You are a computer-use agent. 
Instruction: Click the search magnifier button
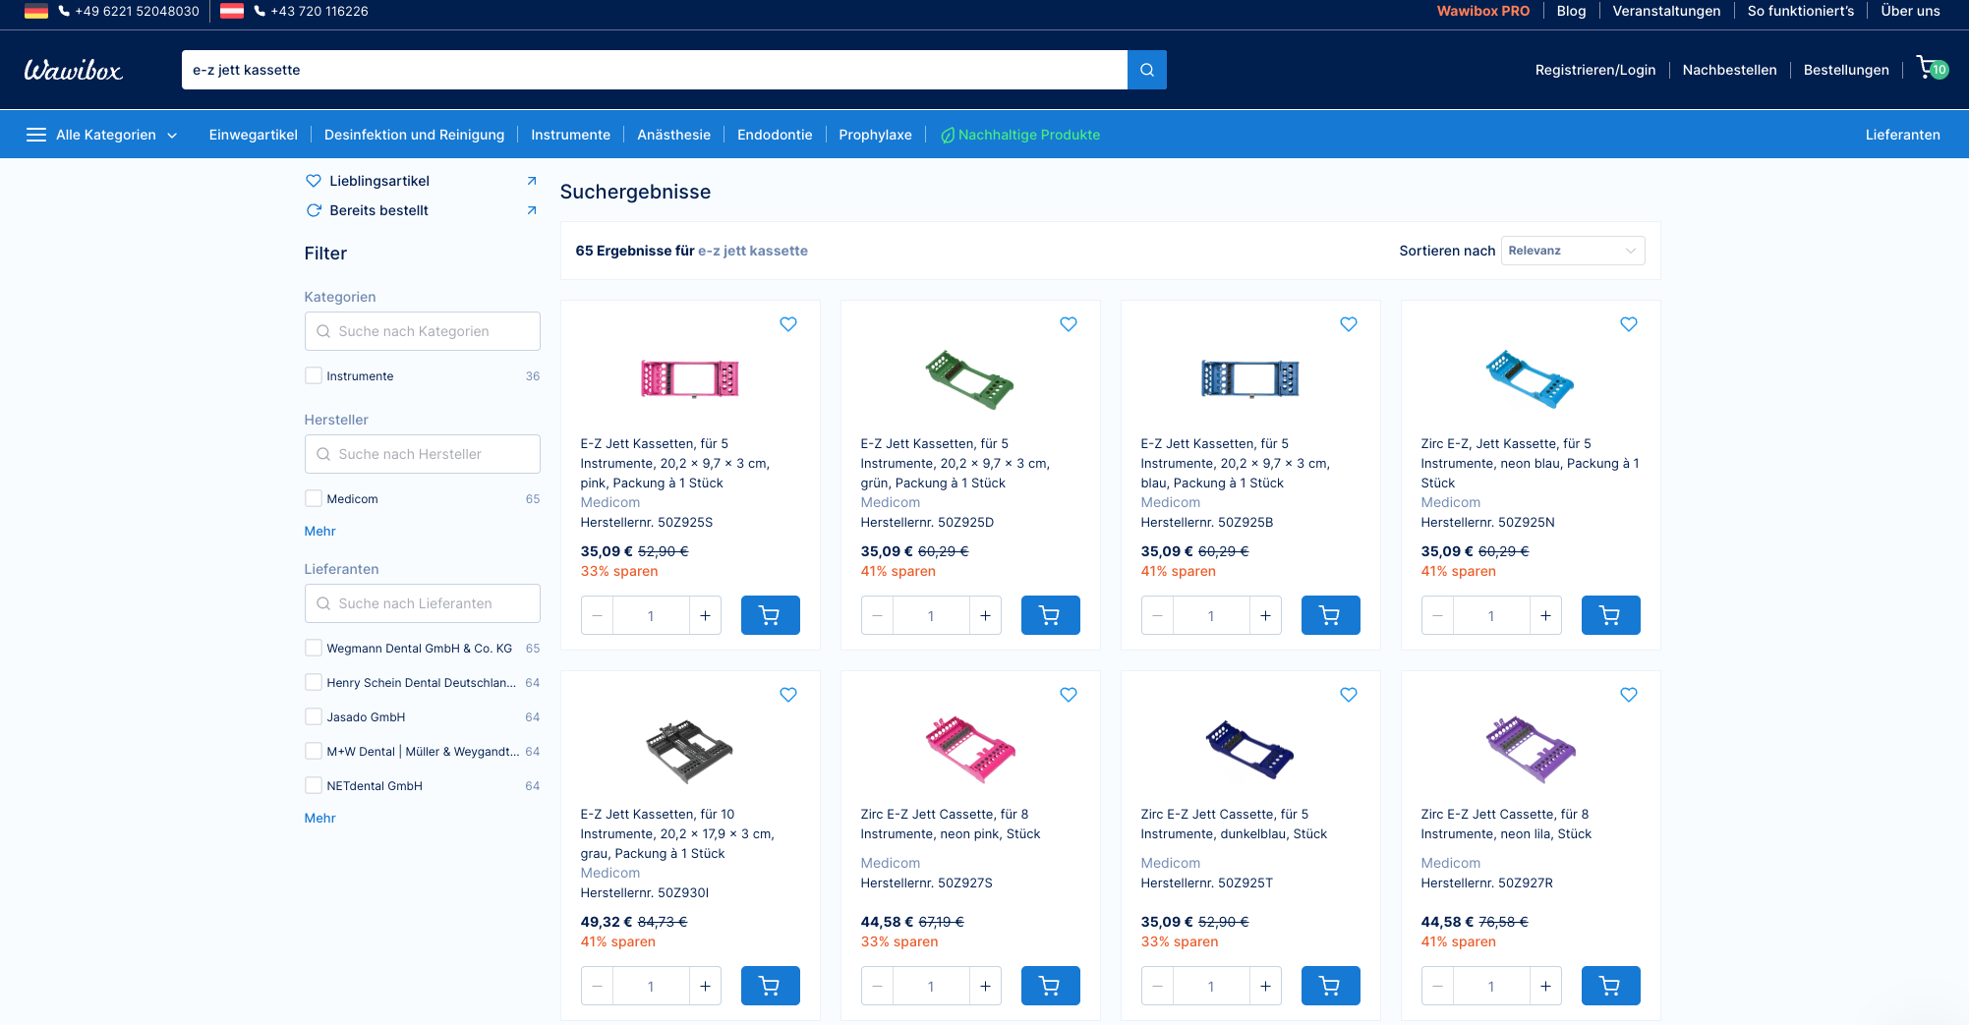click(x=1146, y=70)
